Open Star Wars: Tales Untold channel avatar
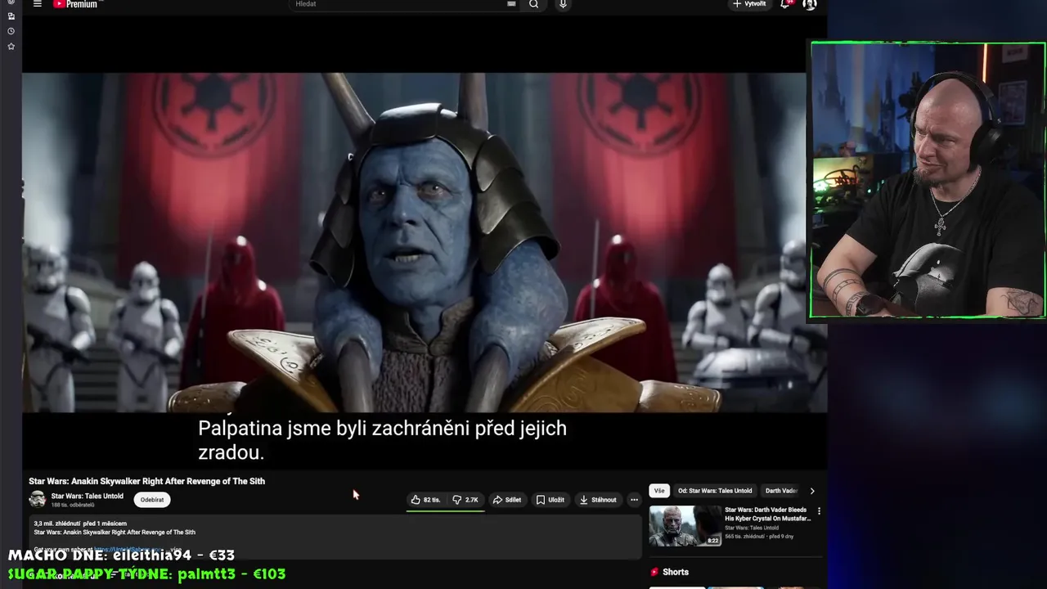1047x589 pixels. [x=38, y=499]
